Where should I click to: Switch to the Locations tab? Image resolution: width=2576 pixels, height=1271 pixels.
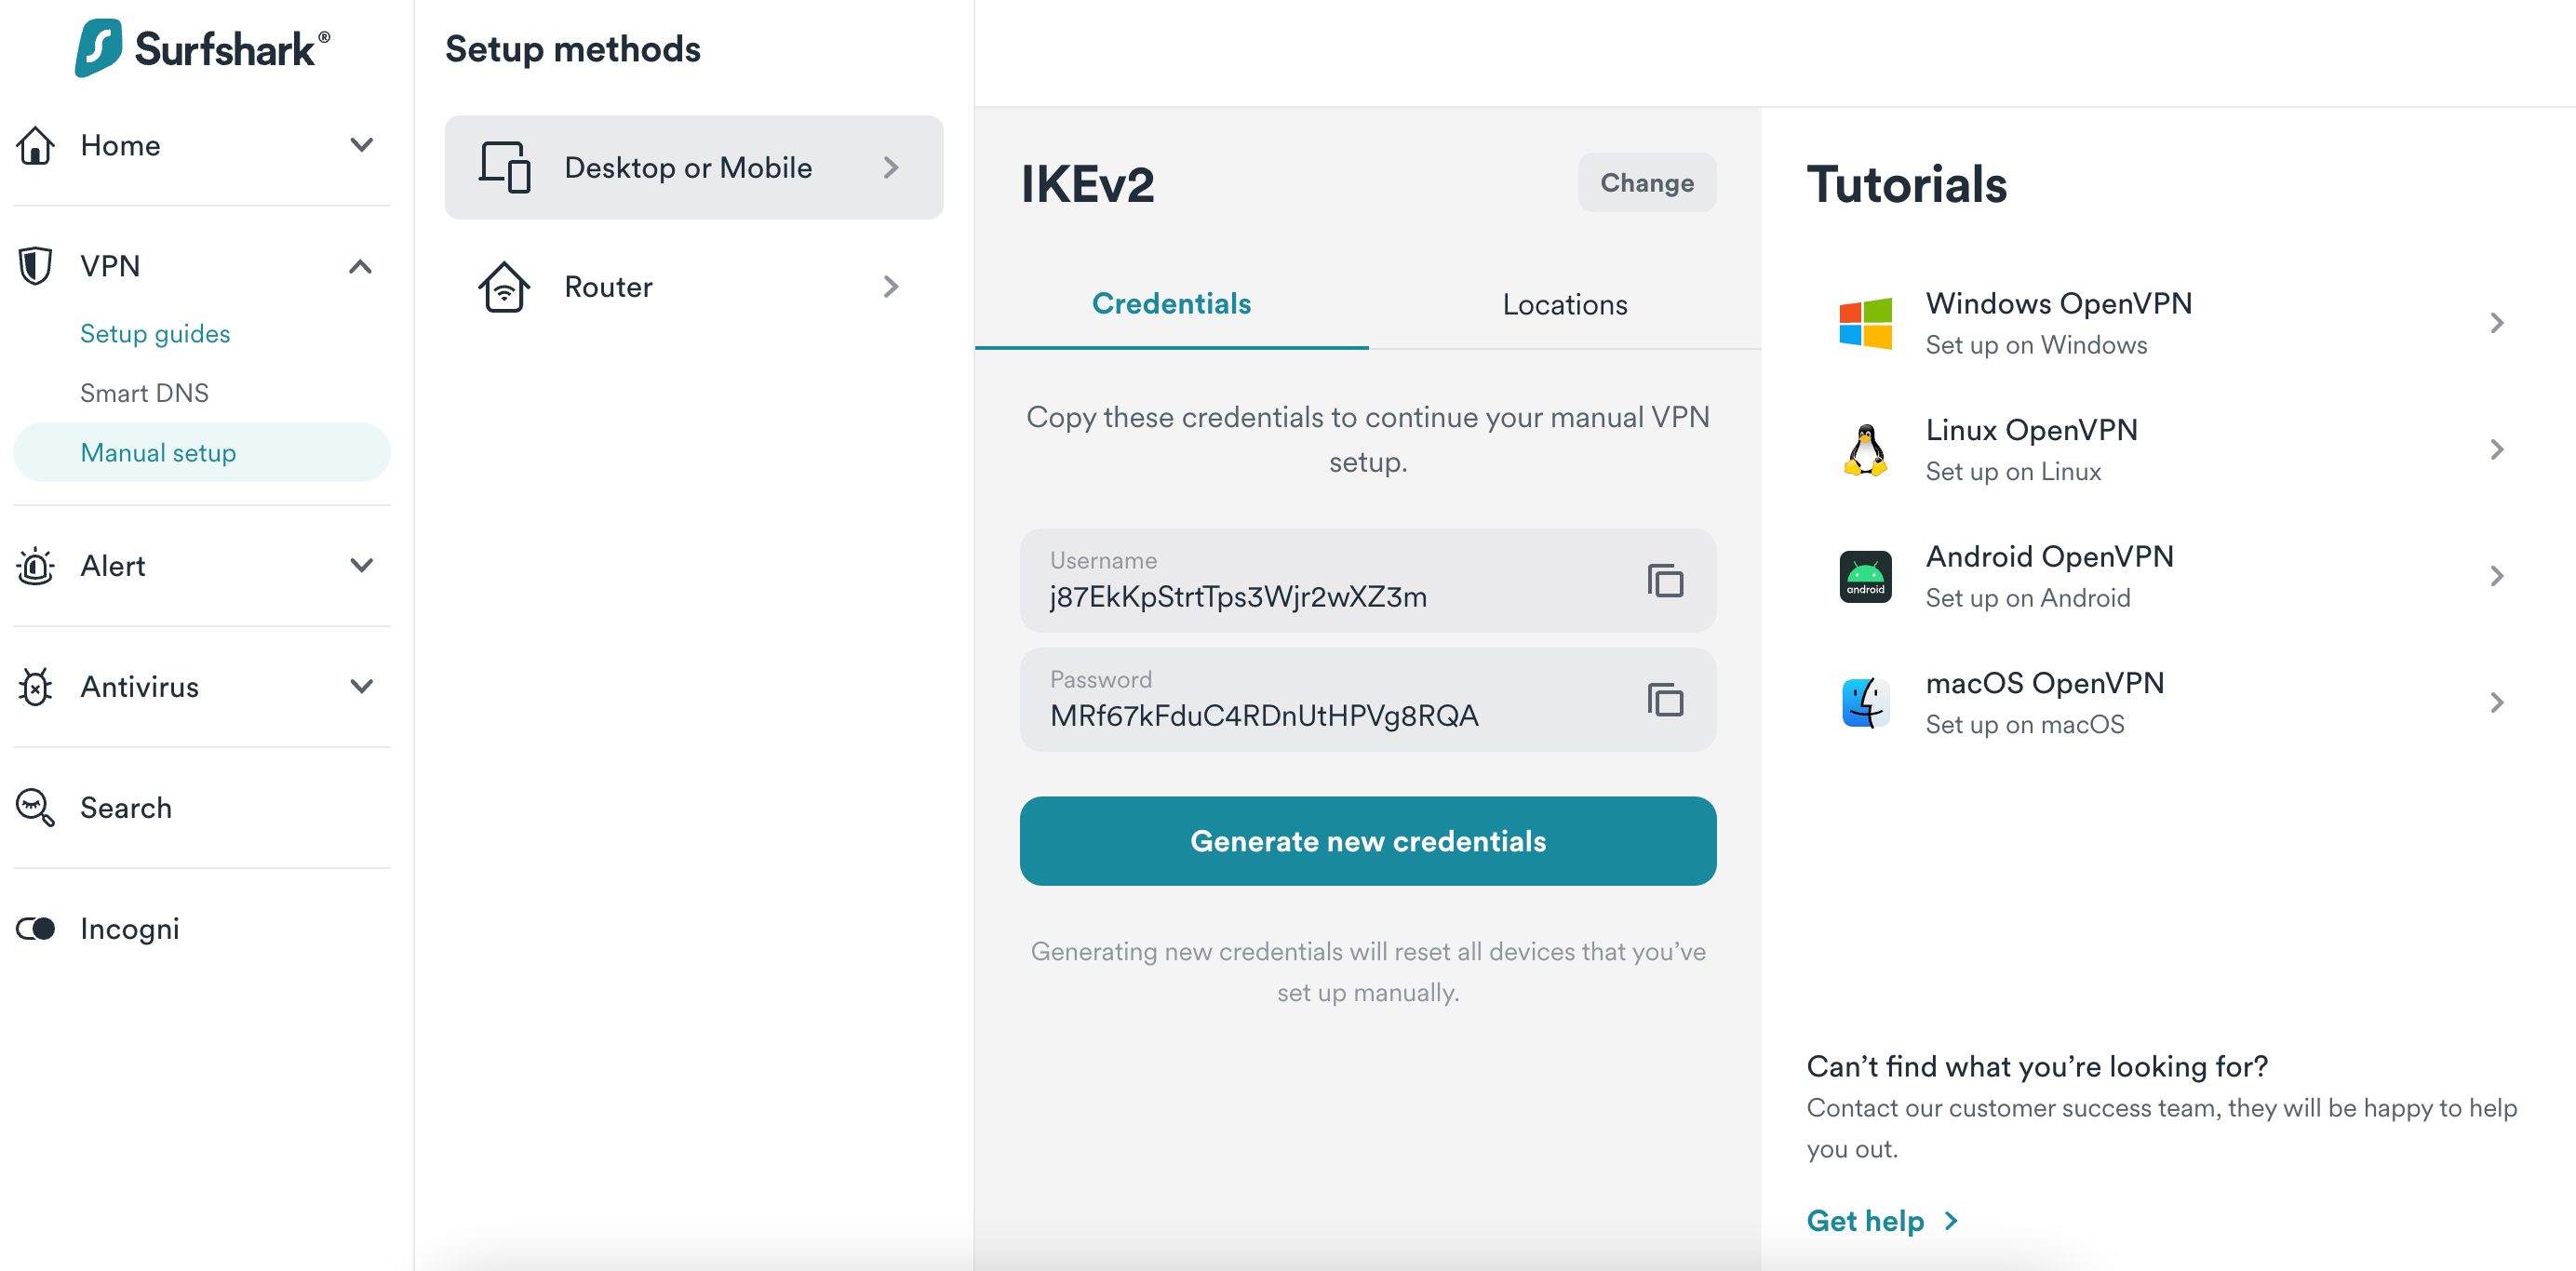[1564, 304]
